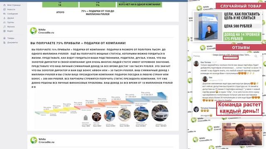Image resolution: width=266 pixels, height=149 pixels.
Task: Click the iPhone prize picture
Action: 109,116
